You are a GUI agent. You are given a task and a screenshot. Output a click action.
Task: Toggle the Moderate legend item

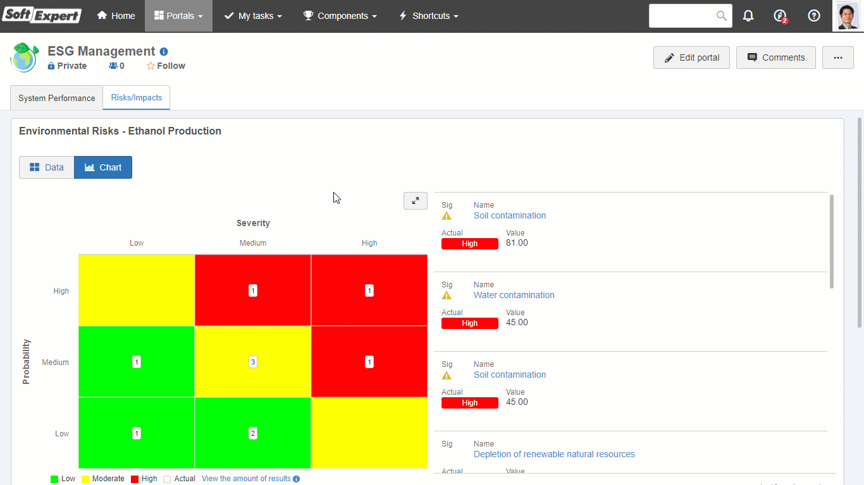coord(102,479)
